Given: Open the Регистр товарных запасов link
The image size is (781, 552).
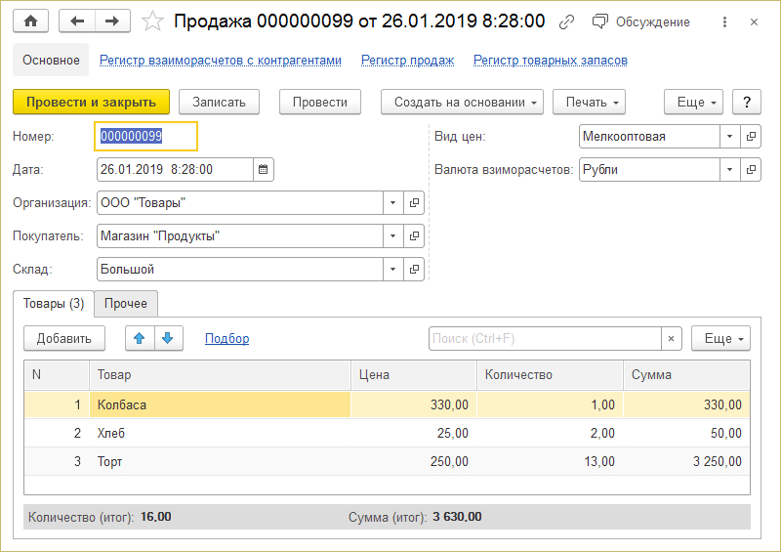Looking at the screenshot, I should point(550,61).
